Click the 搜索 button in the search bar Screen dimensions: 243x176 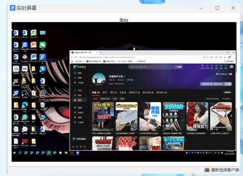tap(179, 67)
